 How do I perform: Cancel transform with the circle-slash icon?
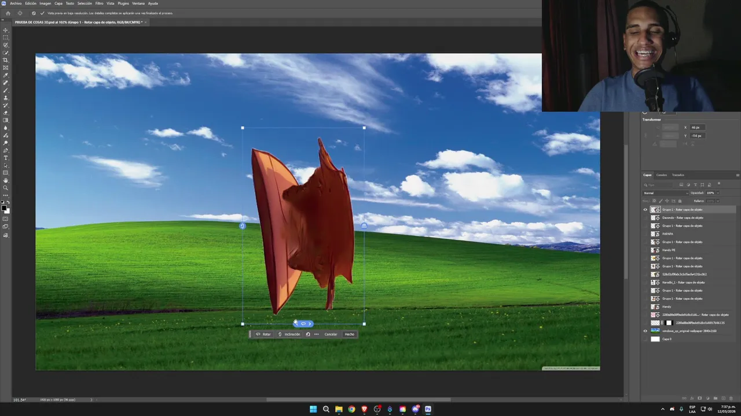[x=34, y=13]
